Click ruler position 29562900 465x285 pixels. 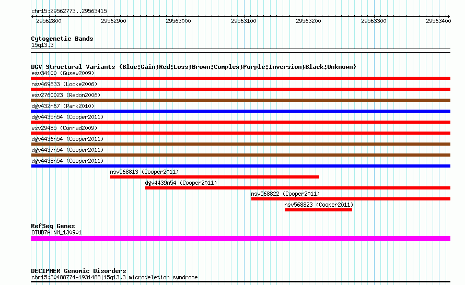click(x=113, y=21)
